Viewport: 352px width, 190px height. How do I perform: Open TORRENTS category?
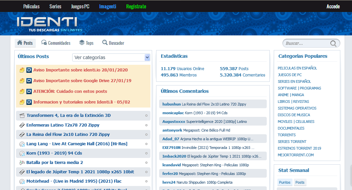[287, 135]
